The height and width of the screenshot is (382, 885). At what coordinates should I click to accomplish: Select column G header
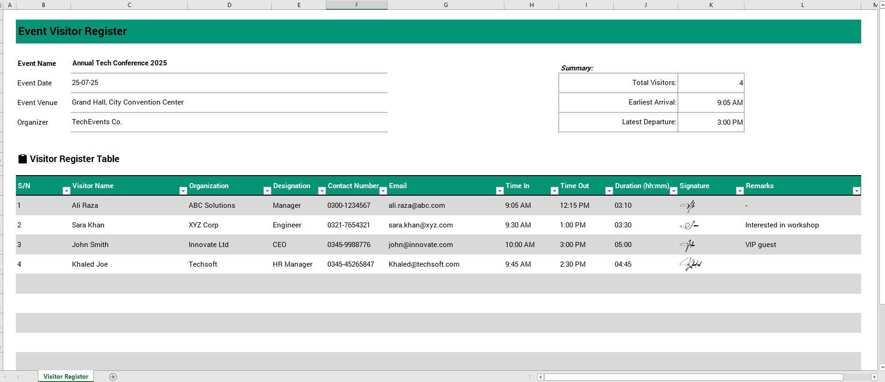(446, 5)
